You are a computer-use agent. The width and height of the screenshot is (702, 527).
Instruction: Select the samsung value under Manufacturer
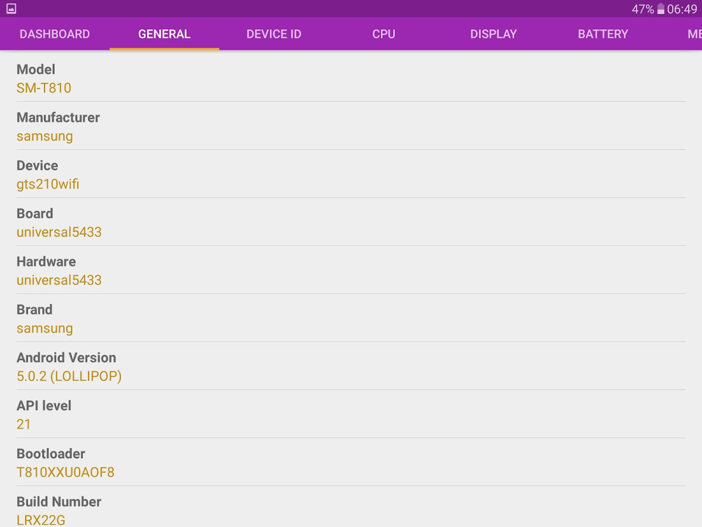click(44, 136)
